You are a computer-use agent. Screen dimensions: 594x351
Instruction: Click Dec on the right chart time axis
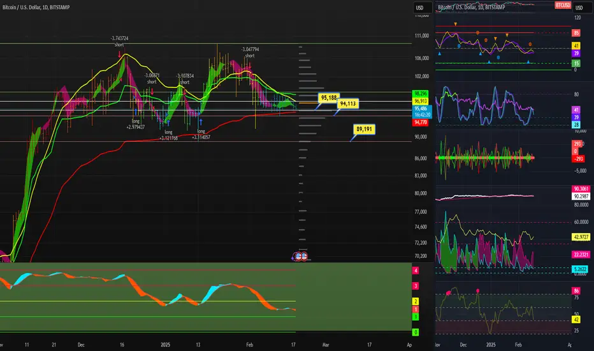tap(463, 345)
